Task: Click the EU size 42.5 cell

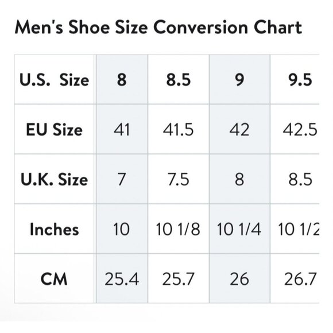Action: click(295, 129)
